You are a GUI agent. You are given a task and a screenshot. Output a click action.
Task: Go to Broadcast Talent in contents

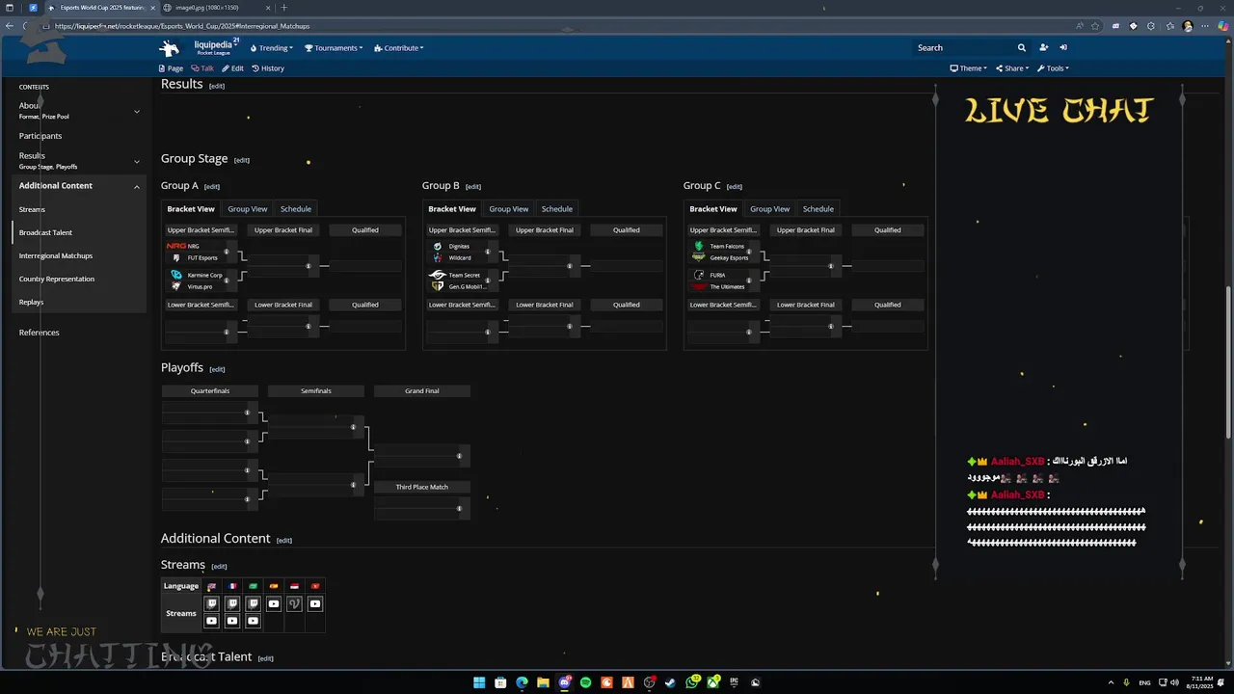(45, 232)
